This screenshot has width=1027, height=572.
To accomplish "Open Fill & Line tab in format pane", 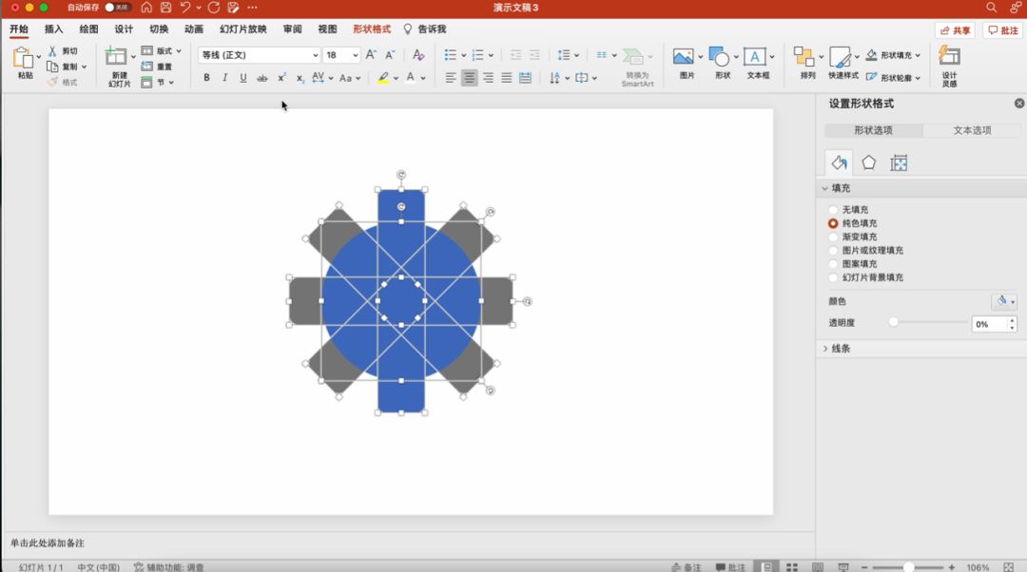I will pos(839,162).
